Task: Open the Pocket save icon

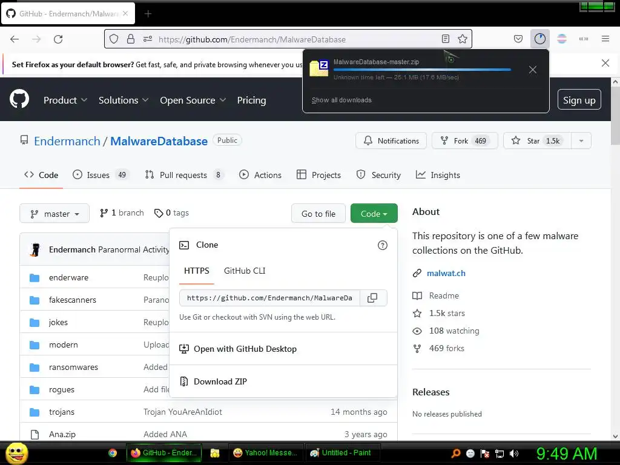Action: (518, 39)
